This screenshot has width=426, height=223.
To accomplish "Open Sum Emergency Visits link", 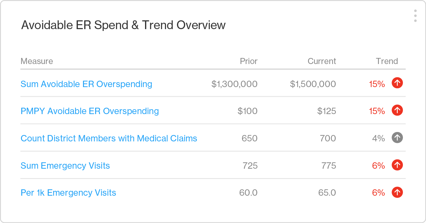I will click(65, 166).
